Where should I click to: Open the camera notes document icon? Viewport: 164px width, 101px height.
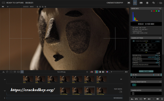pos(133,93)
